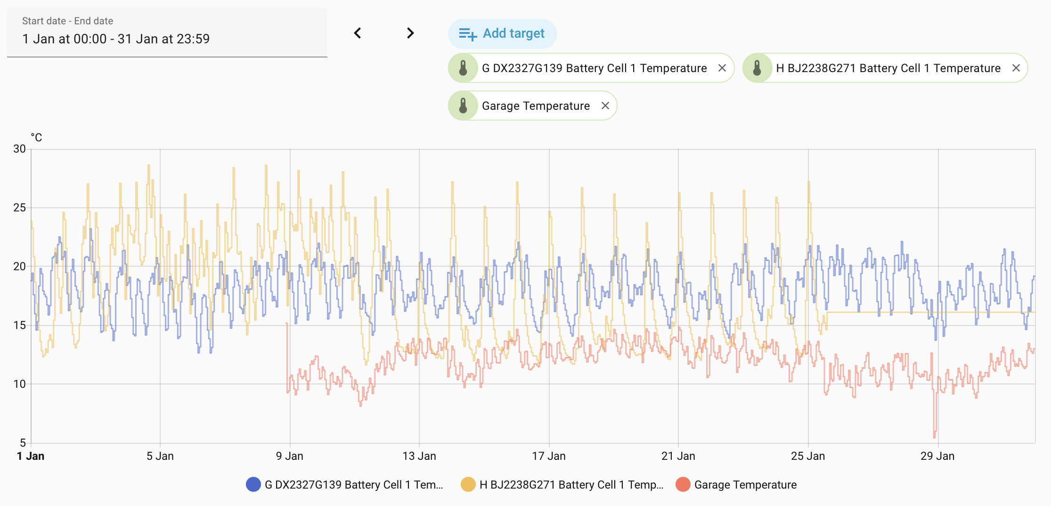Toggle Garage Temperature series in legend
The width and height of the screenshot is (1051, 506).
click(x=745, y=485)
